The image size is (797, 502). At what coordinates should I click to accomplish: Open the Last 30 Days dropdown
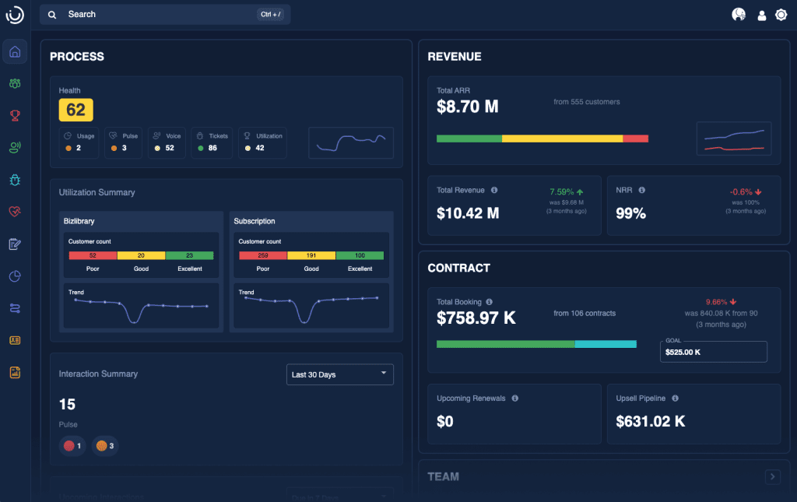[339, 374]
